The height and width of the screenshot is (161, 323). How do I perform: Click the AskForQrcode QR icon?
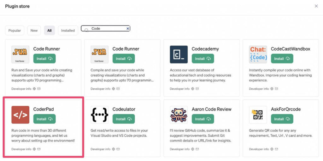258,115
